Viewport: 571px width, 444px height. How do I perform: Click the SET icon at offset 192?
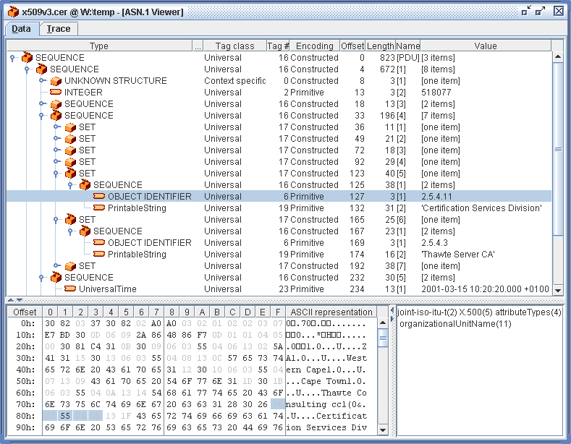pyautogui.click(x=70, y=266)
